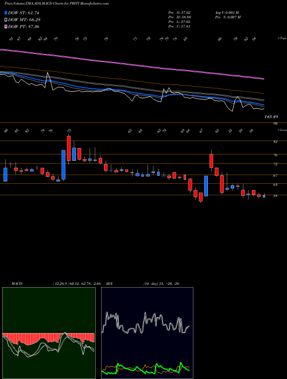Click the blue DOW ST legend square

6,13
